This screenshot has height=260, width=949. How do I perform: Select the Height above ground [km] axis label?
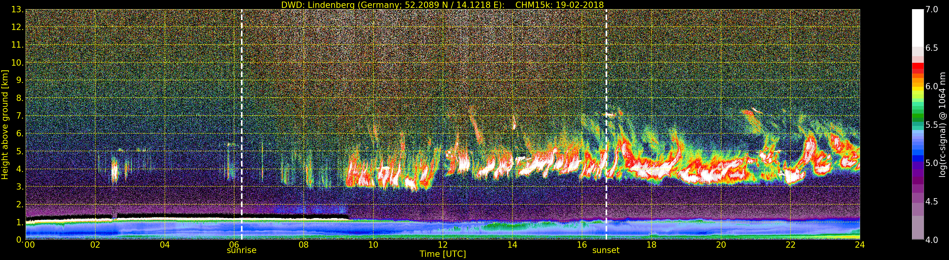[x=5, y=125]
